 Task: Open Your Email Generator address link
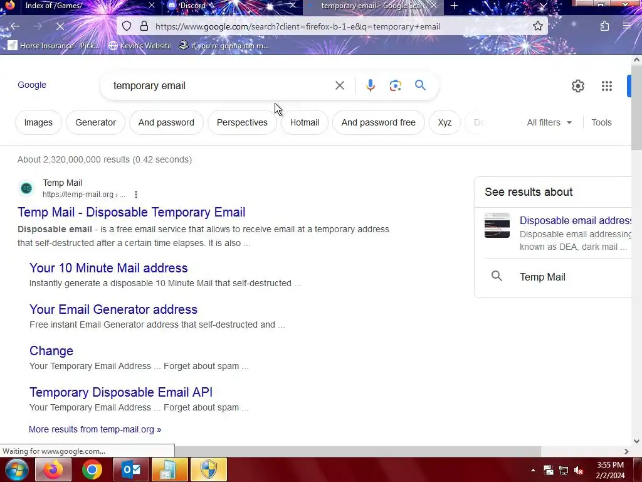(x=113, y=309)
